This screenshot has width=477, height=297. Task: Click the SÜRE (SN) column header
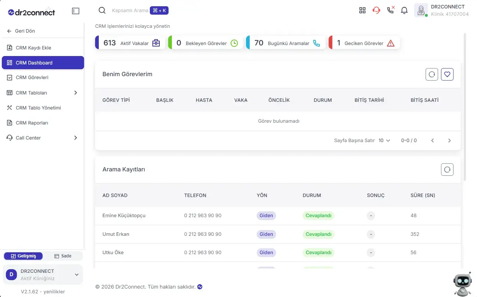423,195
